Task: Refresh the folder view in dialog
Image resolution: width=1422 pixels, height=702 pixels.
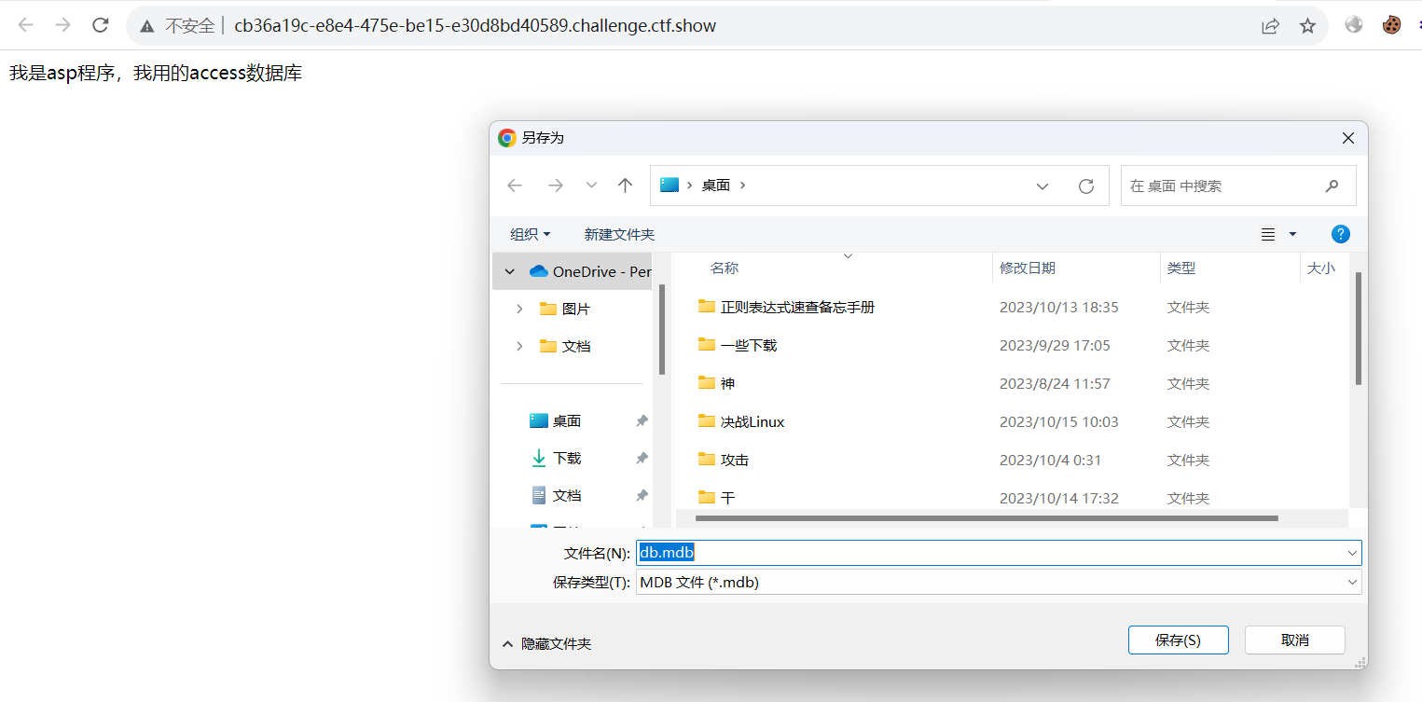Action: 1086,186
